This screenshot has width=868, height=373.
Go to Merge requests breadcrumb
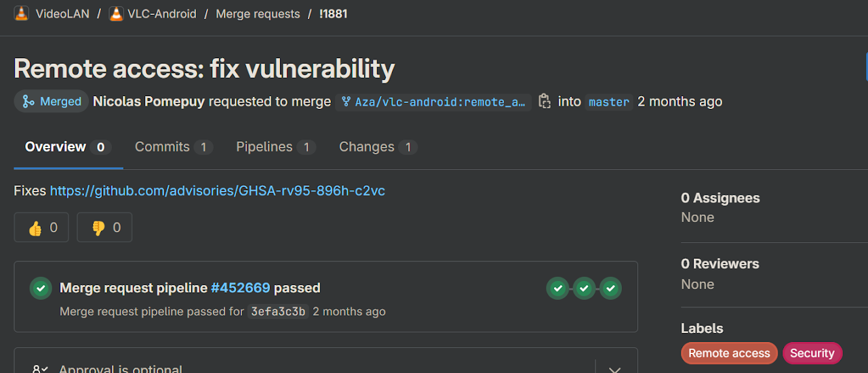258,14
